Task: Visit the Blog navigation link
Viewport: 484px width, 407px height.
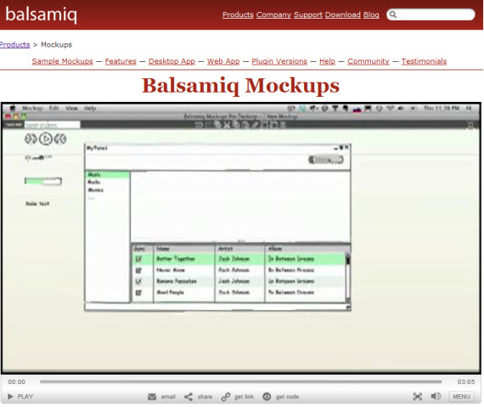Action: [371, 14]
